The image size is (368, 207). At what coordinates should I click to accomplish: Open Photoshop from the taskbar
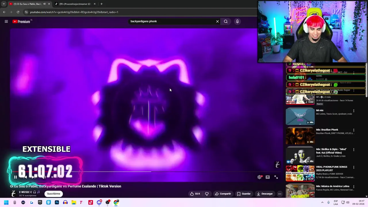[57, 202]
